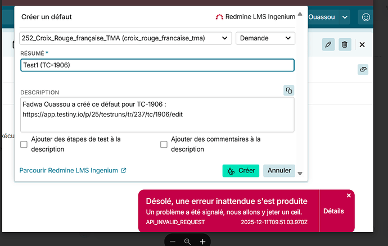Copy description using the copy icon

pyautogui.click(x=288, y=90)
